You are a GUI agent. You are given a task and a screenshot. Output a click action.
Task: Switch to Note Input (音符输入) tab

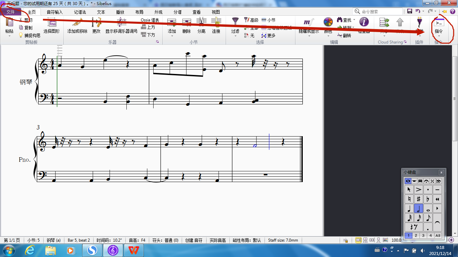54,12
